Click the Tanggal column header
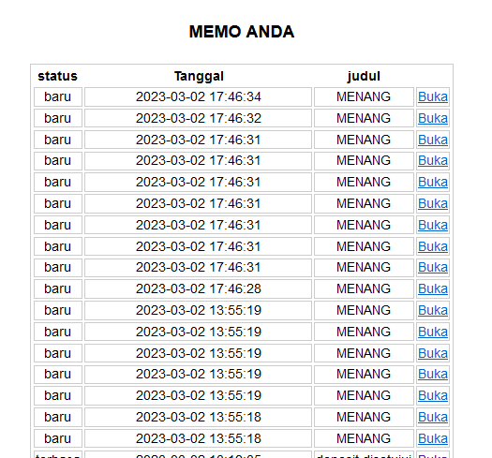 coord(199,76)
